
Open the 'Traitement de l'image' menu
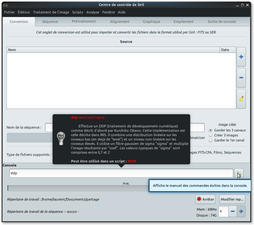[51, 12]
